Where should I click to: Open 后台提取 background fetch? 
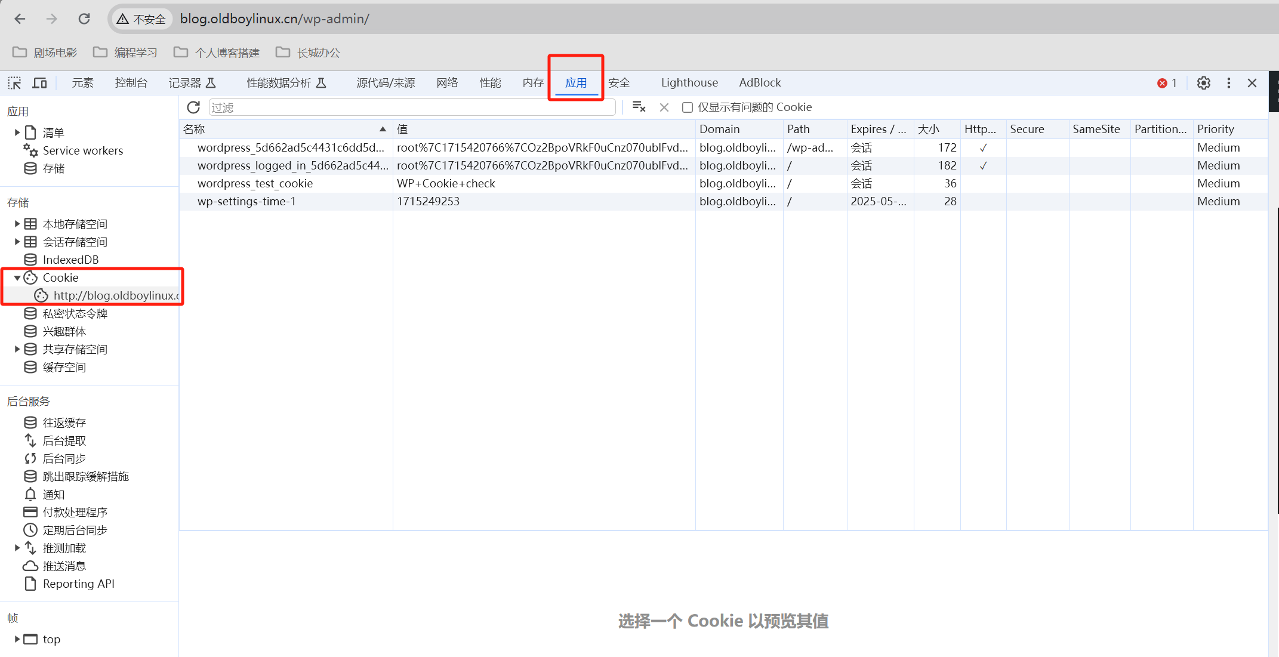pyautogui.click(x=64, y=440)
